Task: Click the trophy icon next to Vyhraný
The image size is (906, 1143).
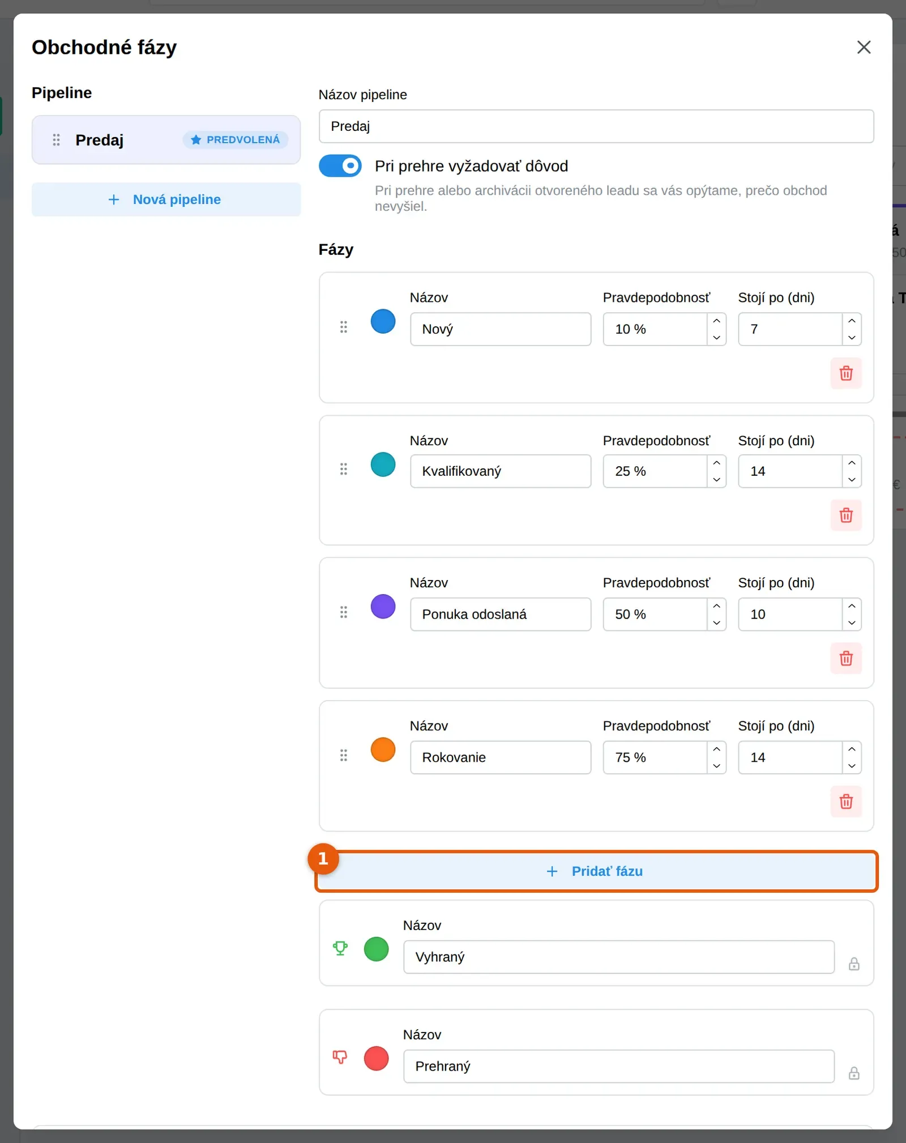Action: click(x=340, y=948)
